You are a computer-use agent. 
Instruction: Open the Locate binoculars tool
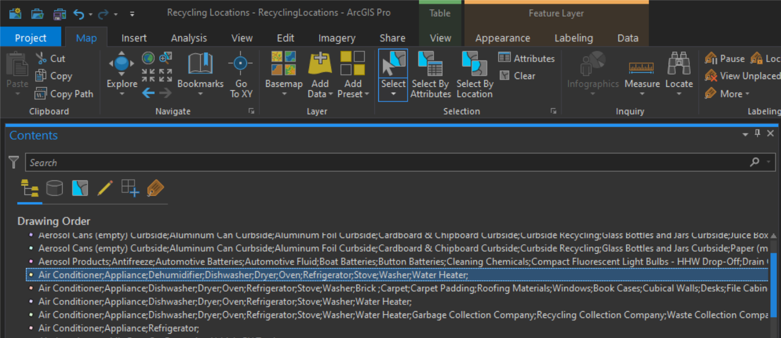(x=679, y=74)
